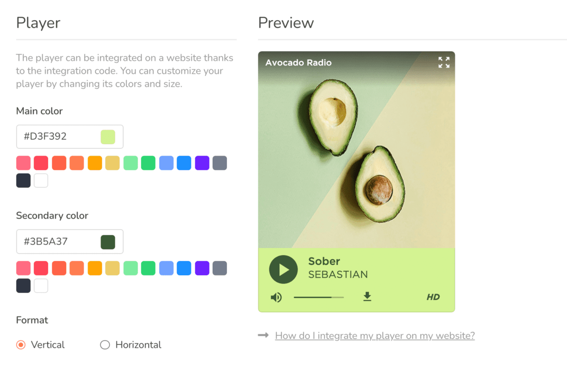Select the bright blue preset under Secondary color
Viewport: 567px width, 374px height.
184,268
